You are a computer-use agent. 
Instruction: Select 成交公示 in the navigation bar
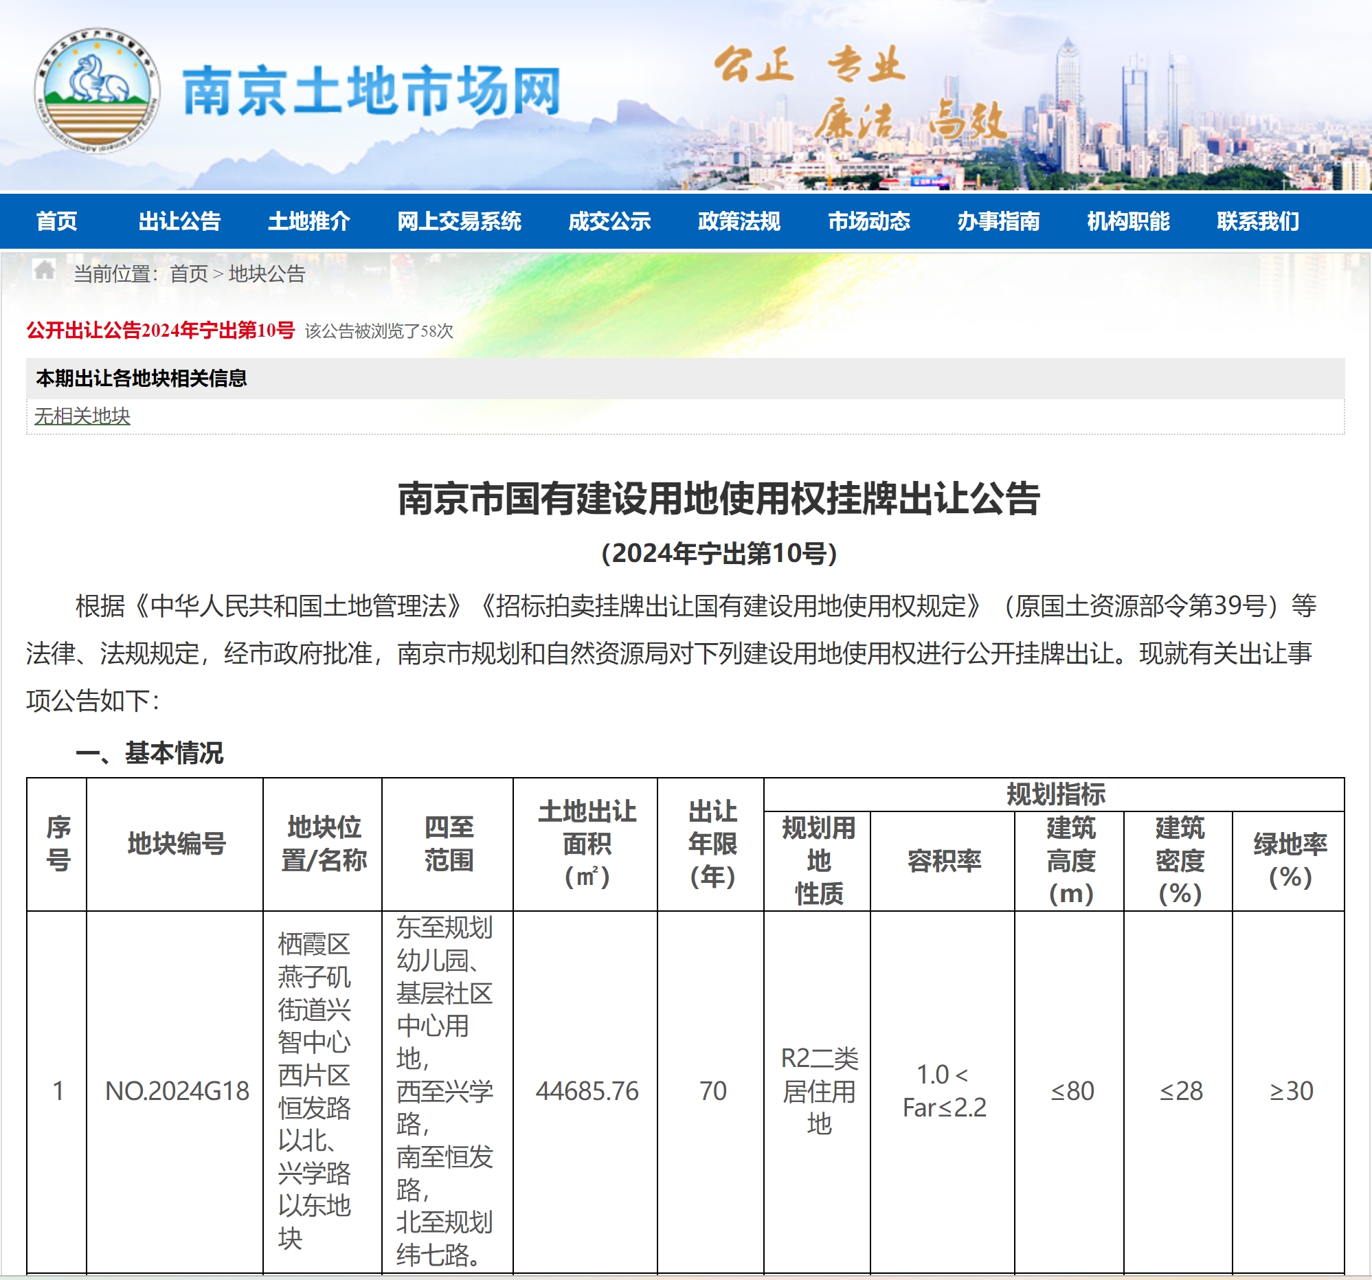pos(609,221)
